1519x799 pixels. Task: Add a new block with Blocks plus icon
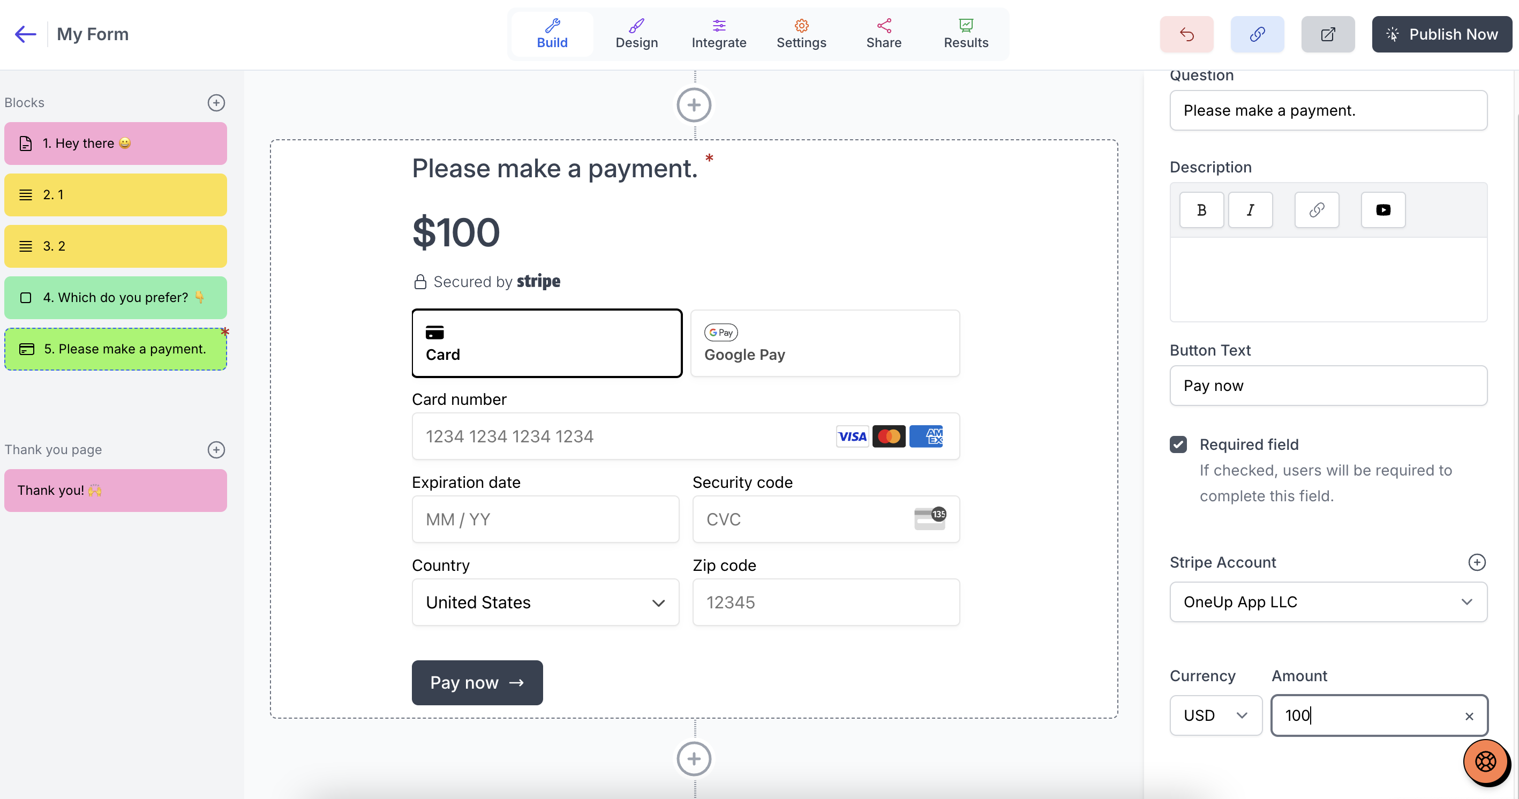tap(216, 103)
